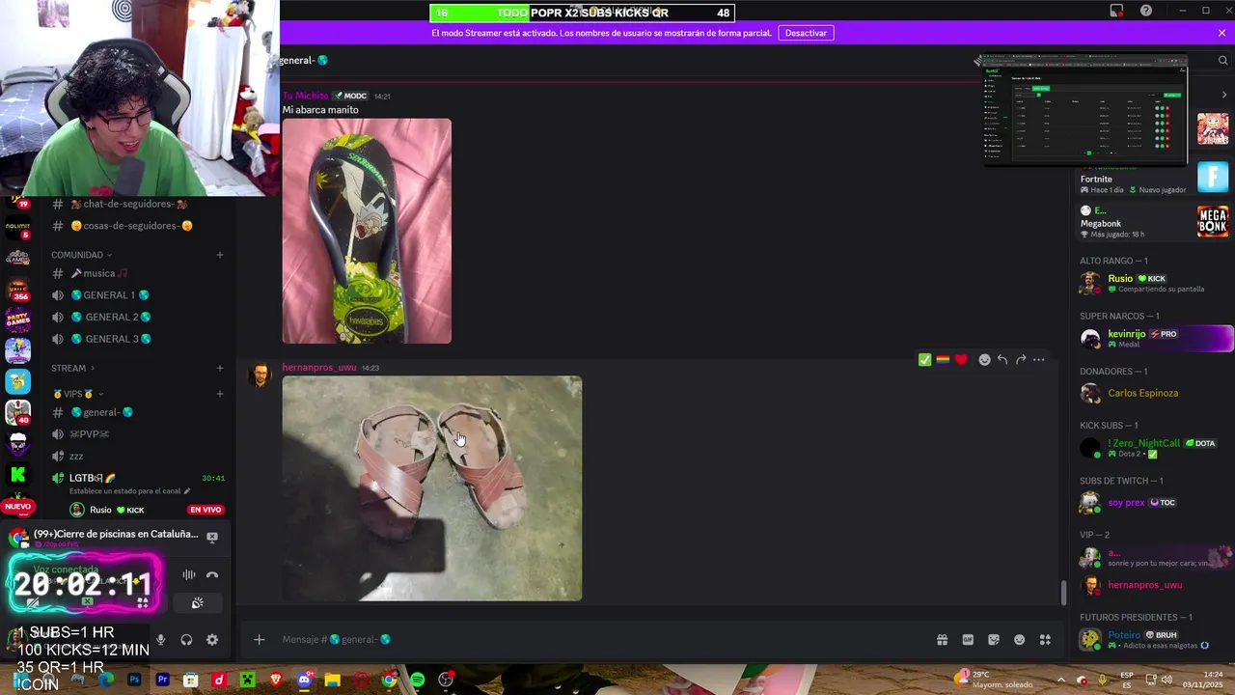Join the PVP voice channel
The image size is (1235, 695).
coord(138,434)
